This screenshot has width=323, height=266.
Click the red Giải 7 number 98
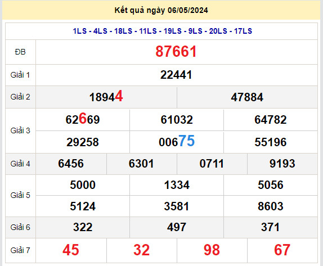click(212, 250)
